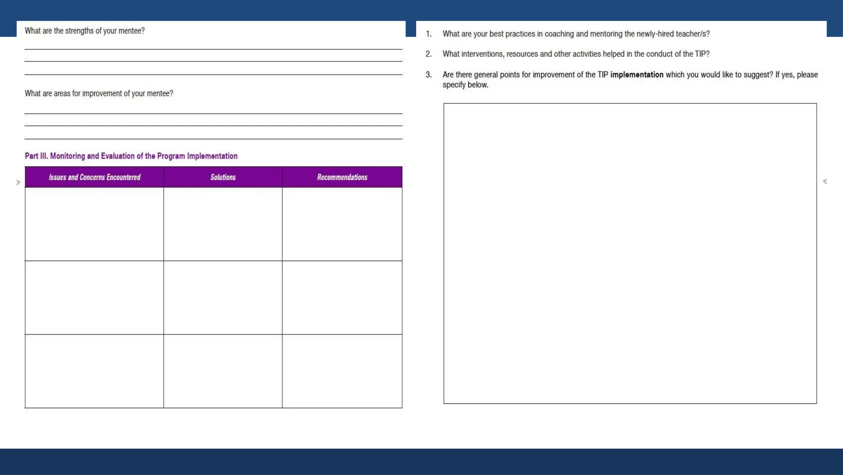Viewport: 843px width, 475px height.
Task: Click the bold word 'implementation' in question 3
Action: tap(636, 75)
